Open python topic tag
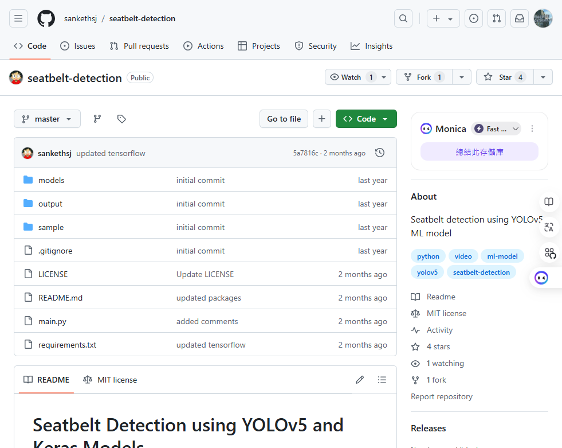This screenshot has width=562, height=448. pyautogui.click(x=428, y=256)
